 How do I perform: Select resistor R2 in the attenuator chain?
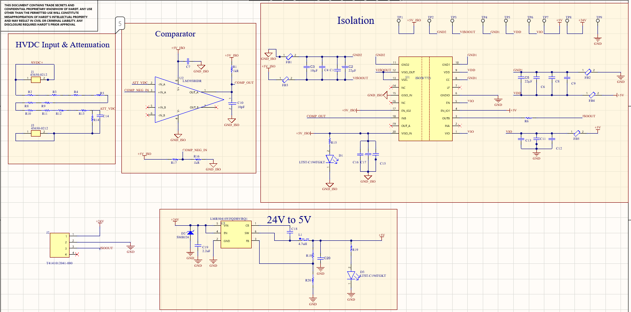coord(30,95)
